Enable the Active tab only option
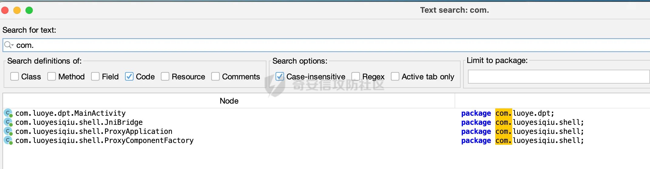 coord(395,76)
